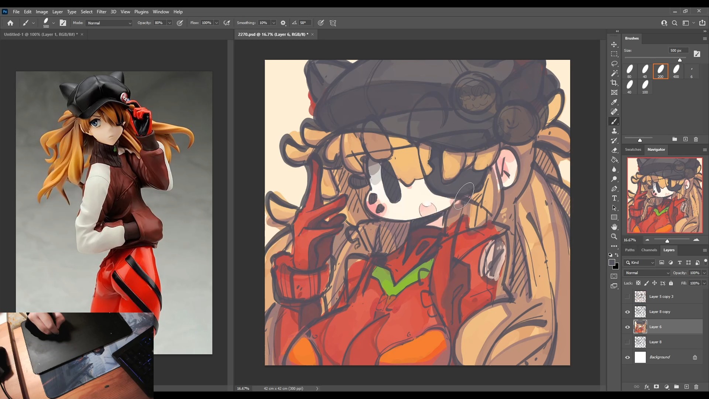Select the Dodge tool
Viewport: 709px width, 399px height.
(614, 179)
